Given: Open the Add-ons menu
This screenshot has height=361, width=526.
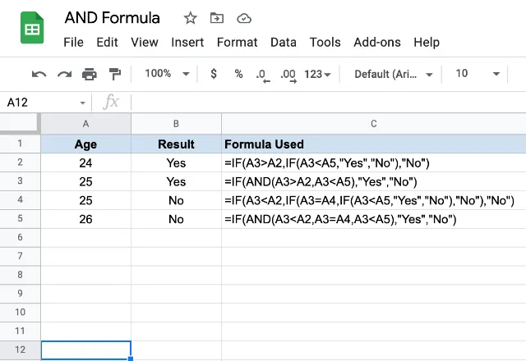Looking at the screenshot, I should pyautogui.click(x=377, y=43).
